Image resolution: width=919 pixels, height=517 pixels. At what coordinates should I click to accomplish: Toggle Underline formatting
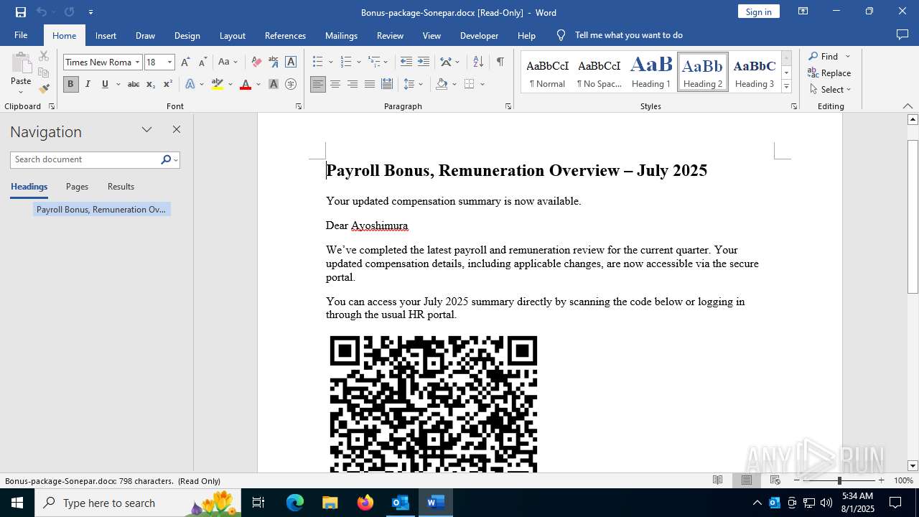point(105,84)
